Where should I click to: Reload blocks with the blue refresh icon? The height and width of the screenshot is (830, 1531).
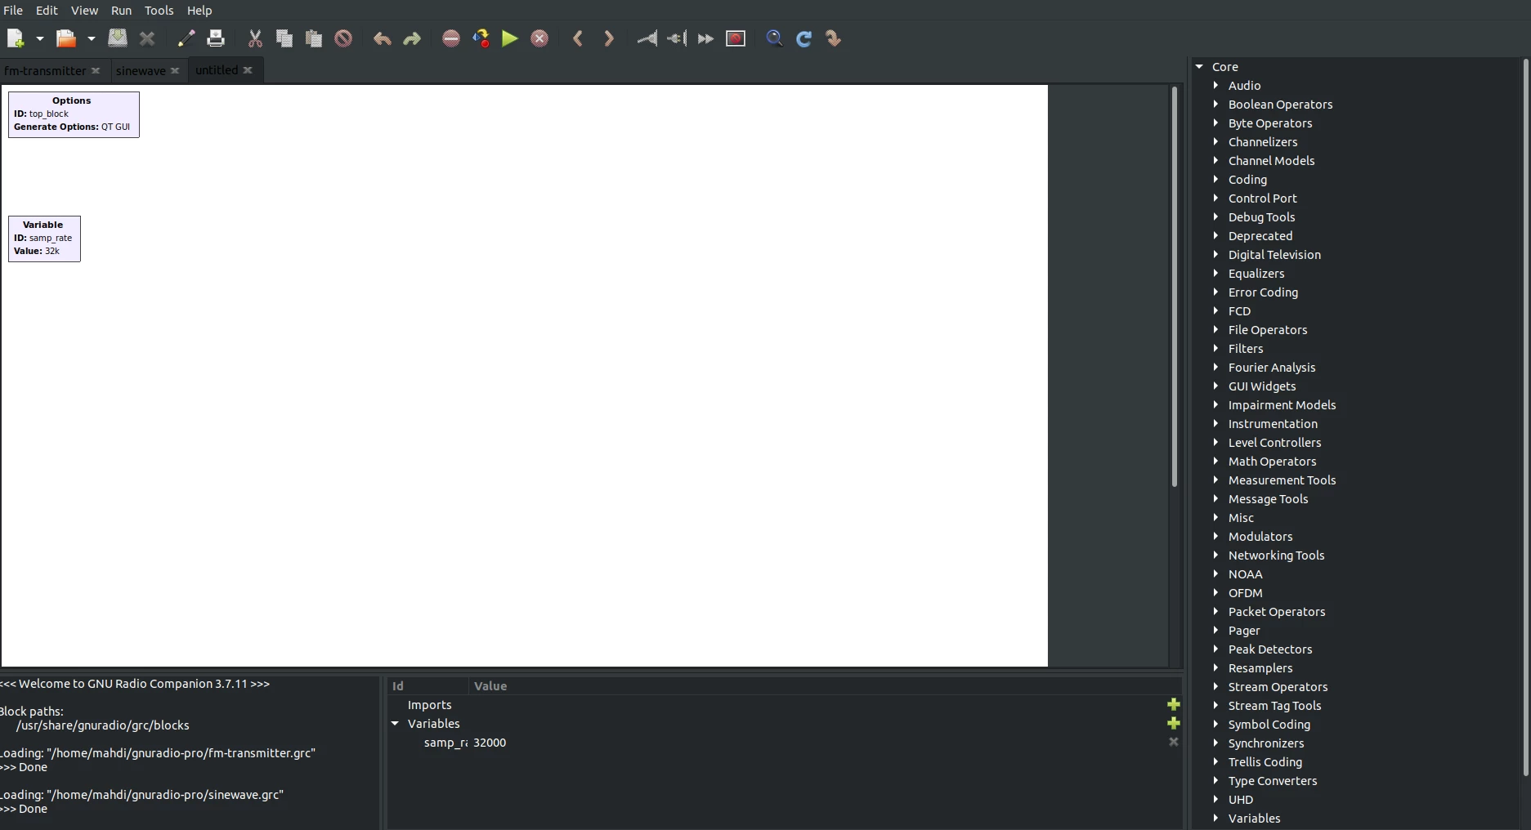(804, 38)
